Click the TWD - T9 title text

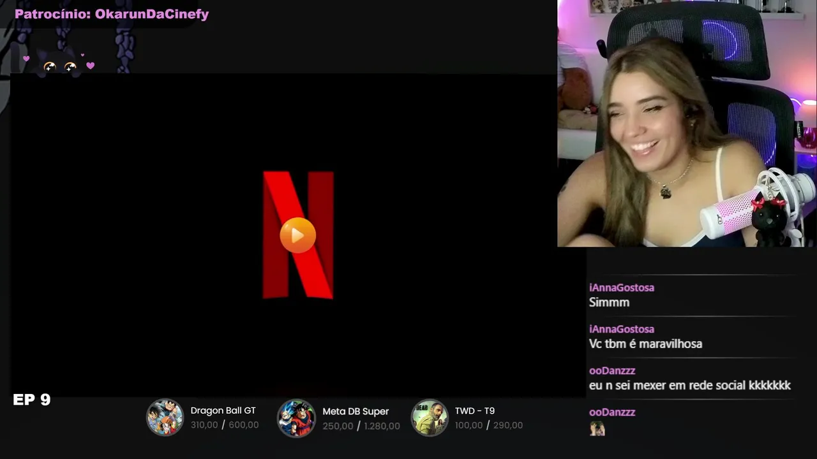coord(475,411)
